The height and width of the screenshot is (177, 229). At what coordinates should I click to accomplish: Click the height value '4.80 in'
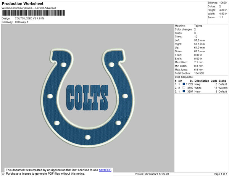[223, 10]
